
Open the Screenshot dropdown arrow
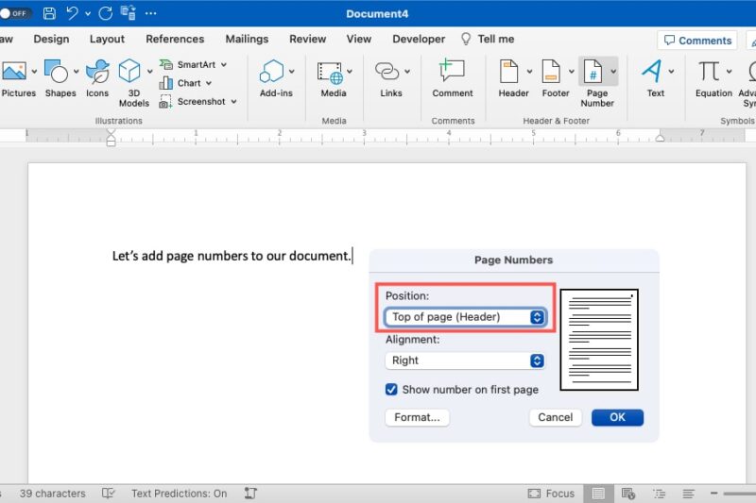(233, 102)
